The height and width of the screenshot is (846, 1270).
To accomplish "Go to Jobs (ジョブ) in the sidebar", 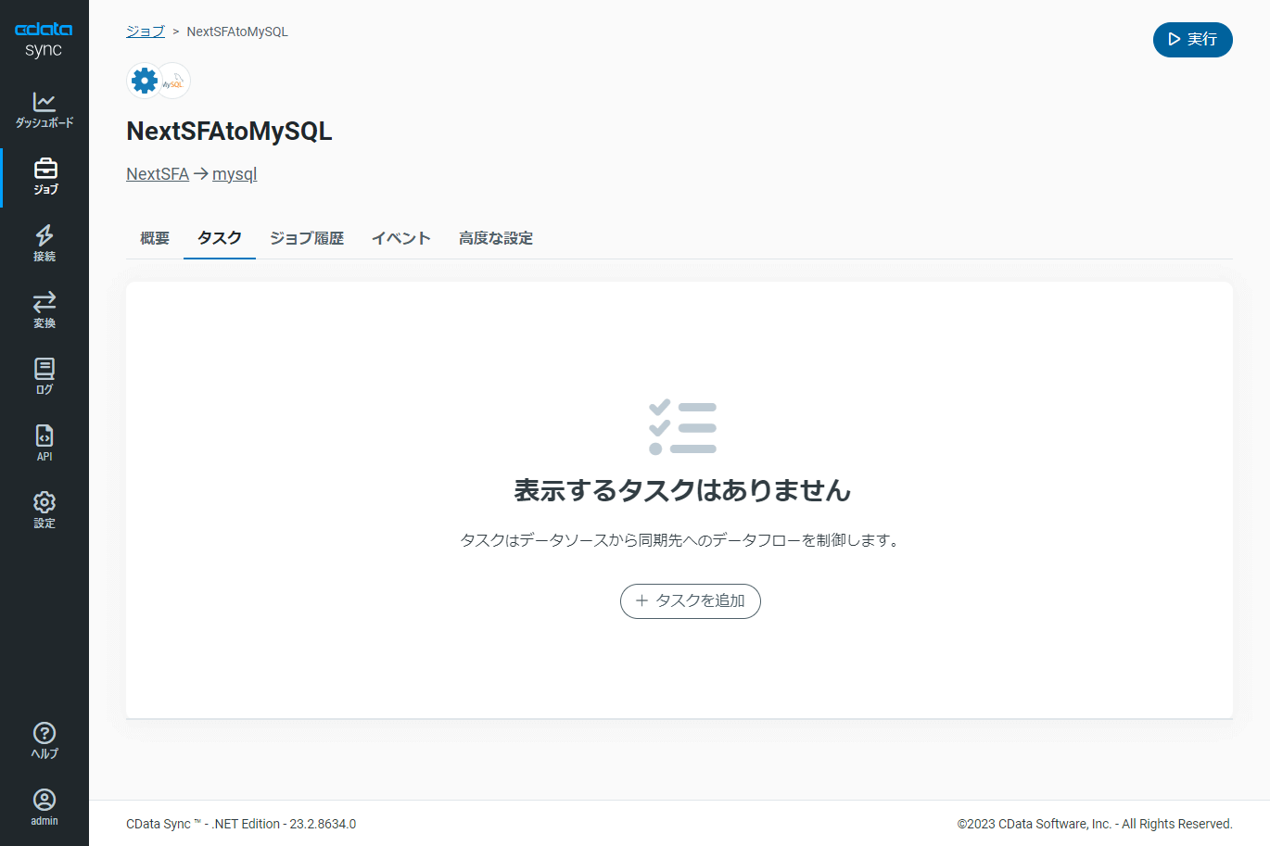I will coord(44,176).
